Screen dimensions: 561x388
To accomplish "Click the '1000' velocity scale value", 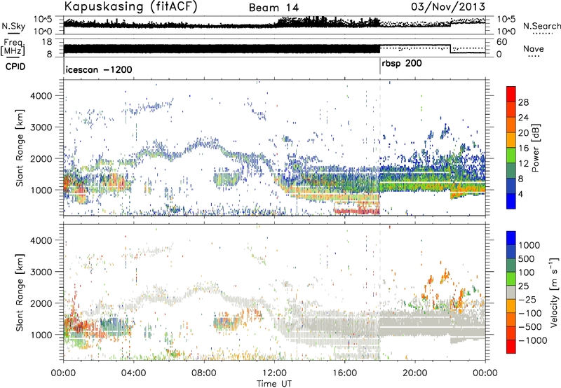I will 529,245.
